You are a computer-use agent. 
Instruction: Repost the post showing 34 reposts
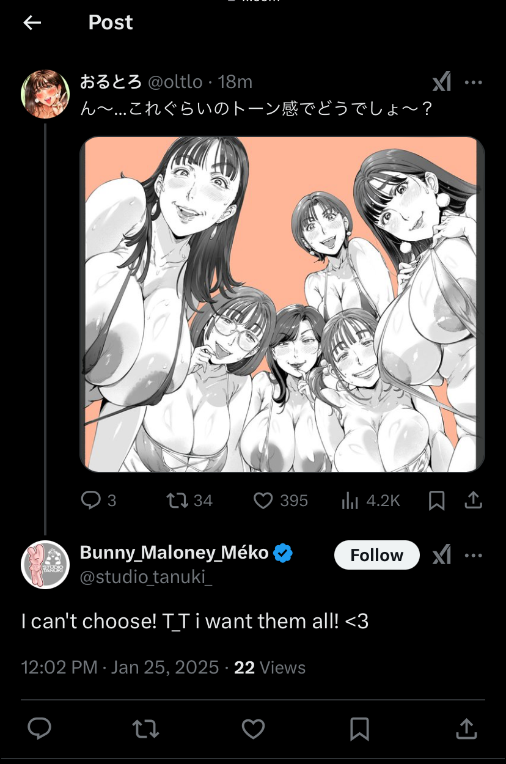178,501
